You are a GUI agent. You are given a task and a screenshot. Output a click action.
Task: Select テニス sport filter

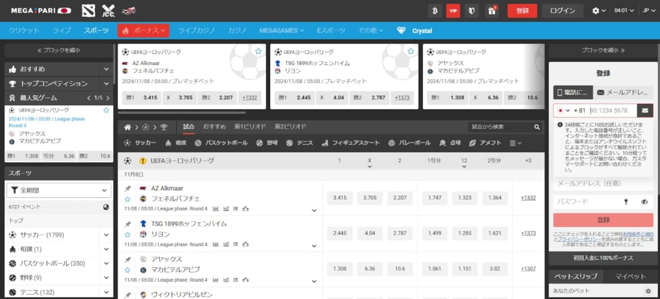[299, 143]
